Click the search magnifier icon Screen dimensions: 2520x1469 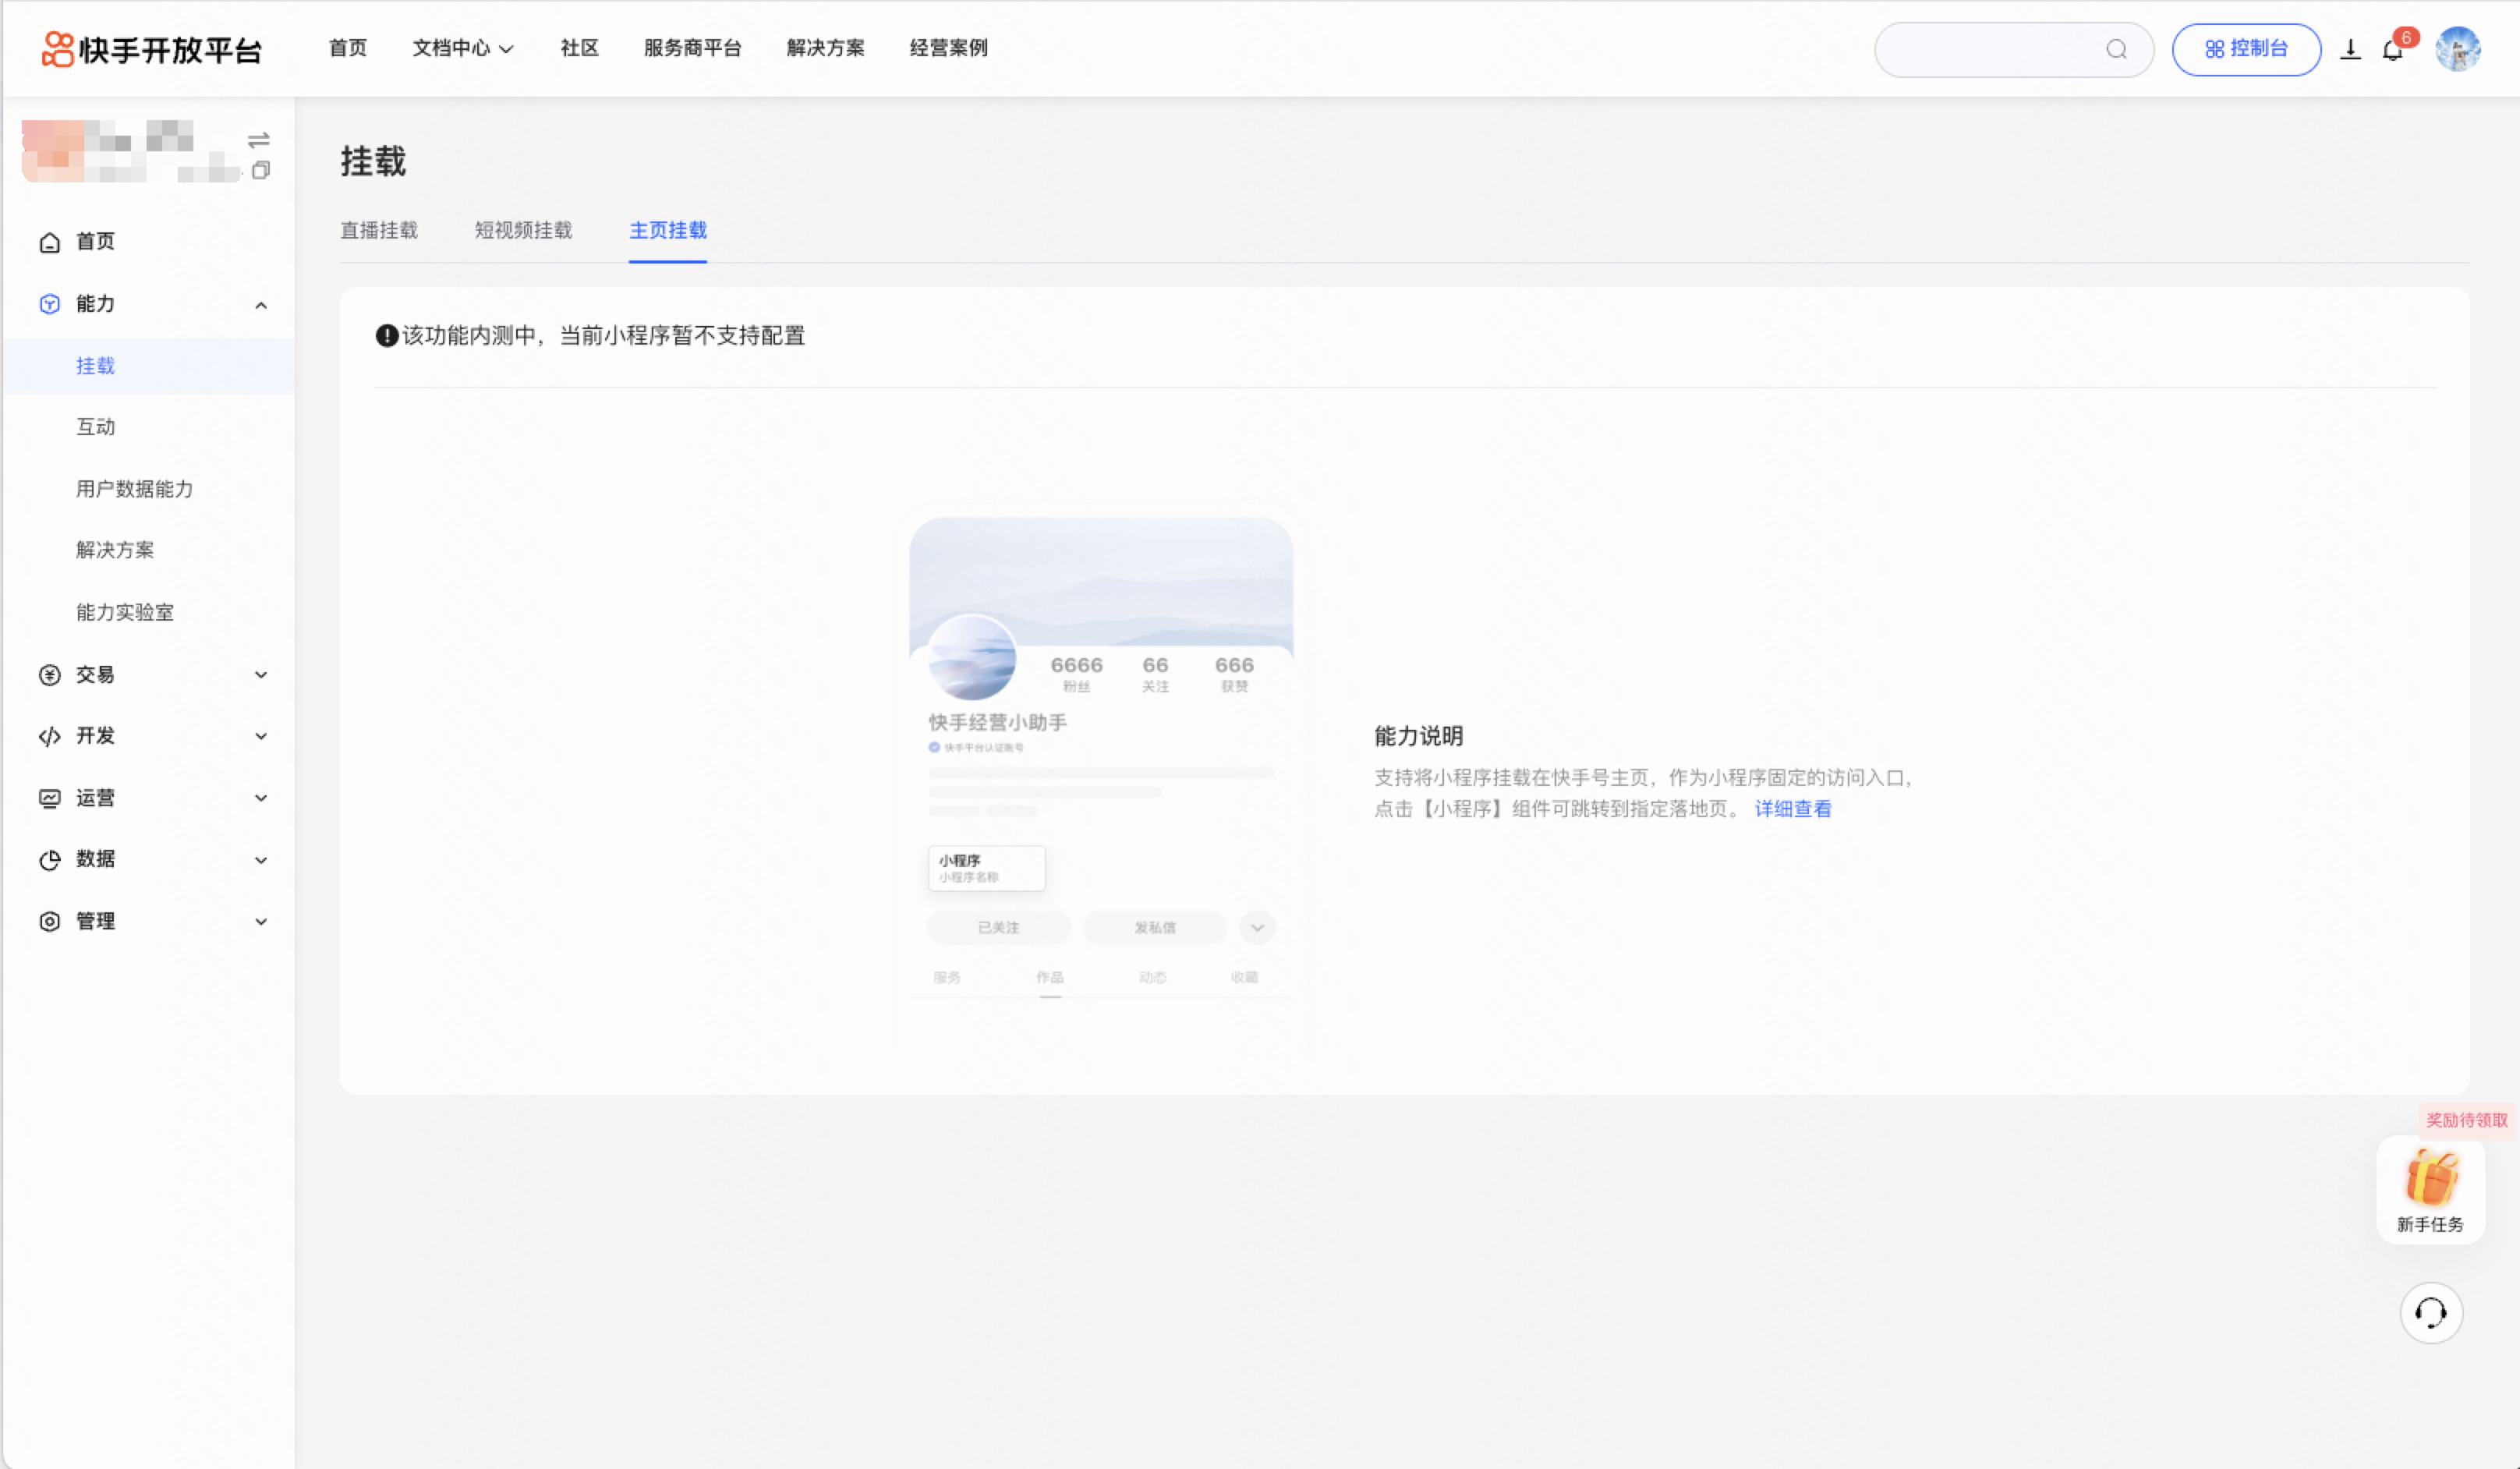[x=2116, y=49]
